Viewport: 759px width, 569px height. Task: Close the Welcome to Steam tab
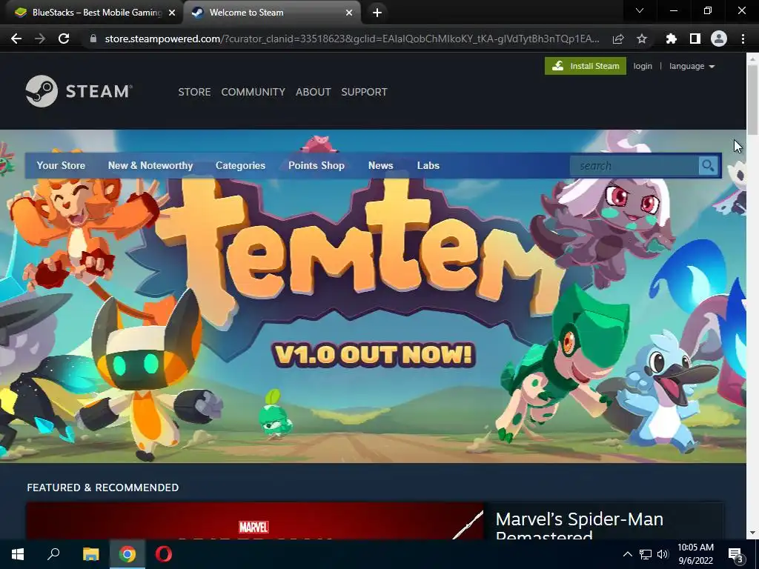click(349, 13)
